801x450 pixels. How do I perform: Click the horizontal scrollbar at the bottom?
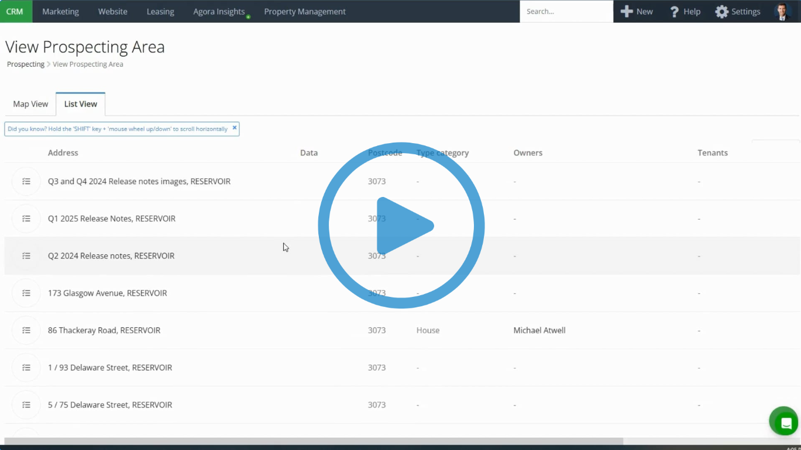(314, 441)
